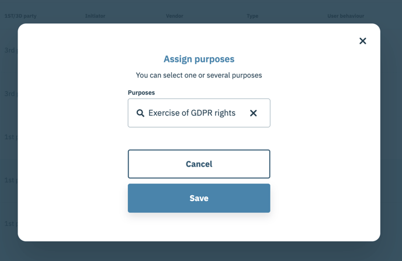Select the Vendor column header
The width and height of the screenshot is (402, 261).
click(x=175, y=16)
